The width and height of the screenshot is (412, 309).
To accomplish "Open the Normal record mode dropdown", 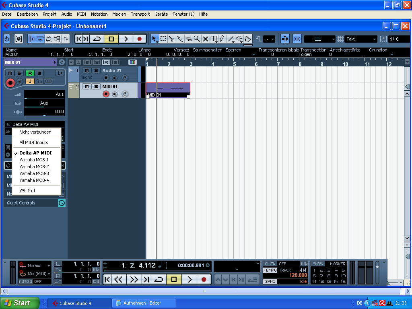I will coord(35,266).
